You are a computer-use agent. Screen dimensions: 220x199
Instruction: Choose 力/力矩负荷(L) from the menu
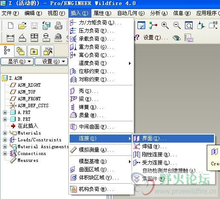[x=101, y=23]
